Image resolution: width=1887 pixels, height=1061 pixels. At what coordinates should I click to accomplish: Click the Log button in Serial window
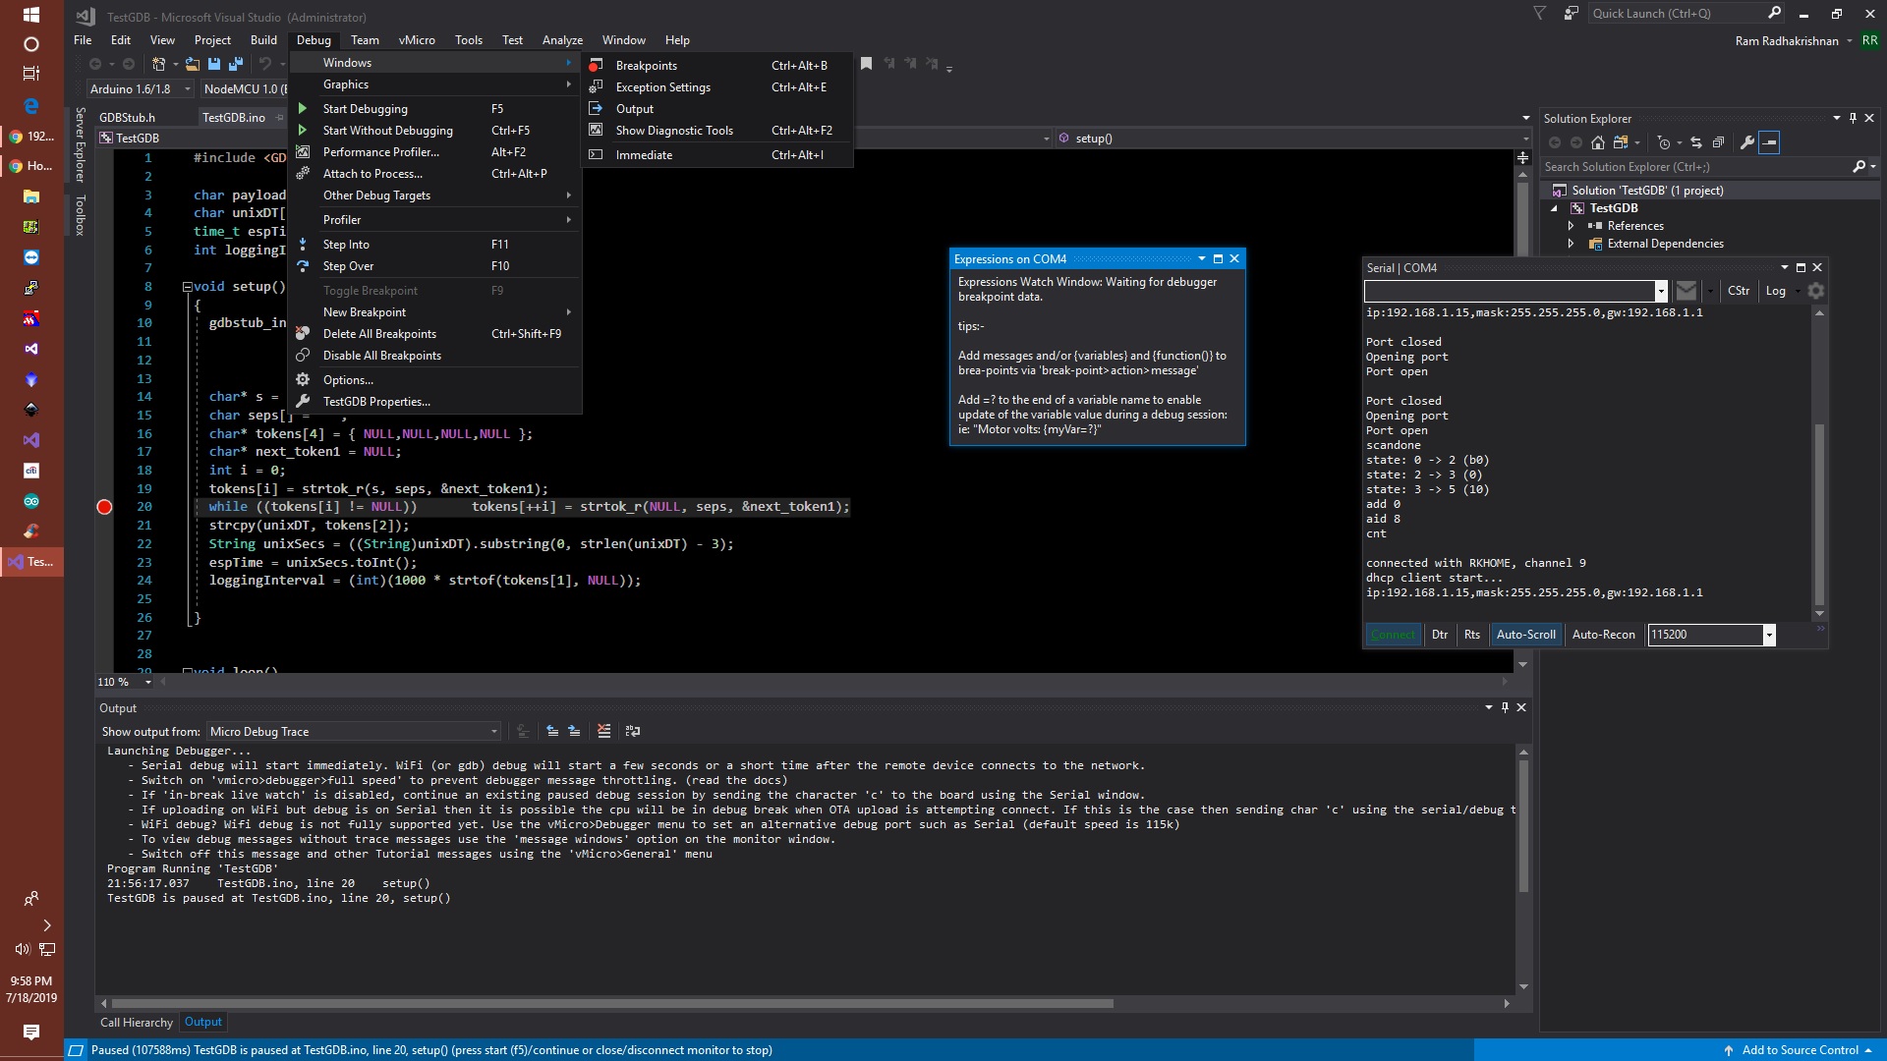pos(1775,291)
